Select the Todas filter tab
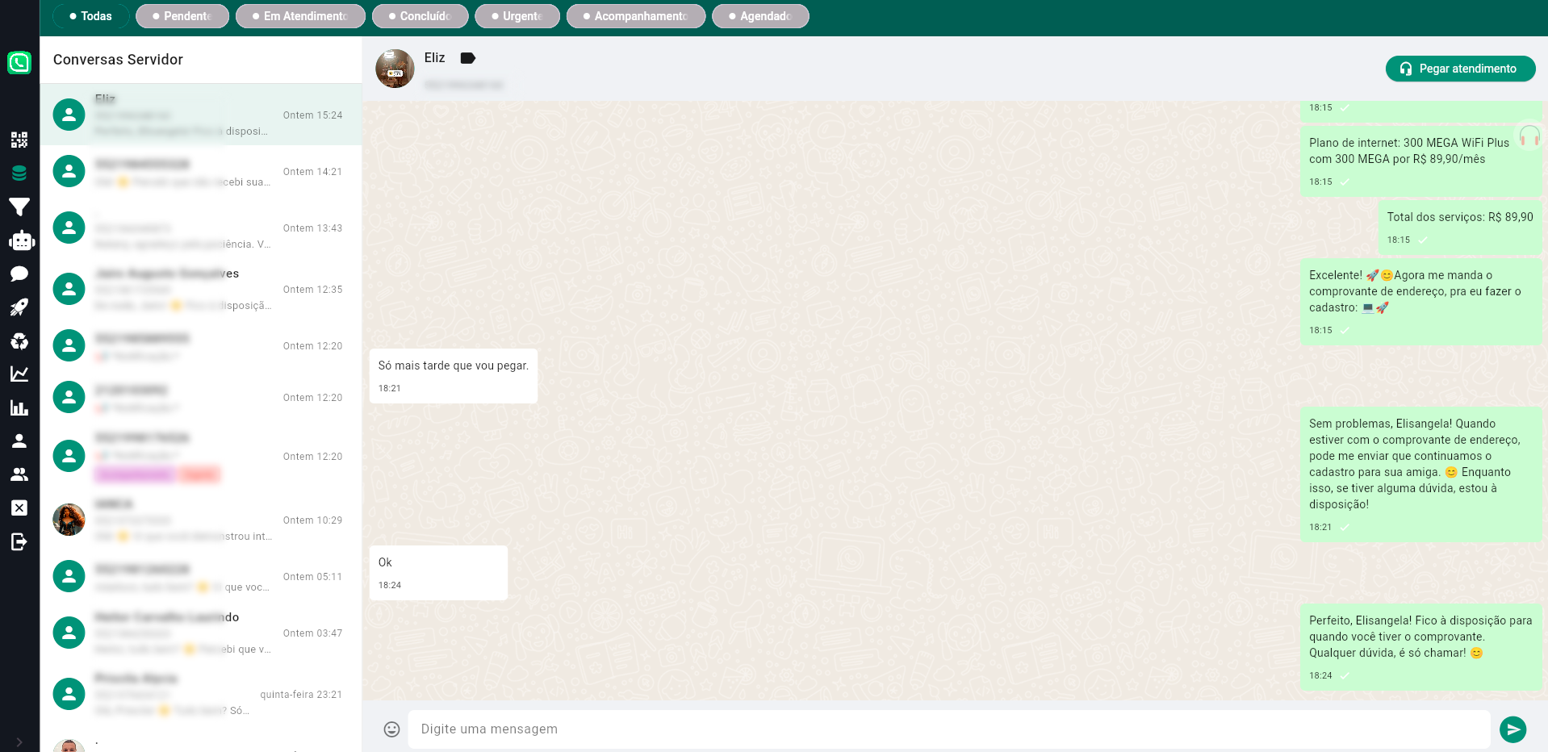 point(90,16)
